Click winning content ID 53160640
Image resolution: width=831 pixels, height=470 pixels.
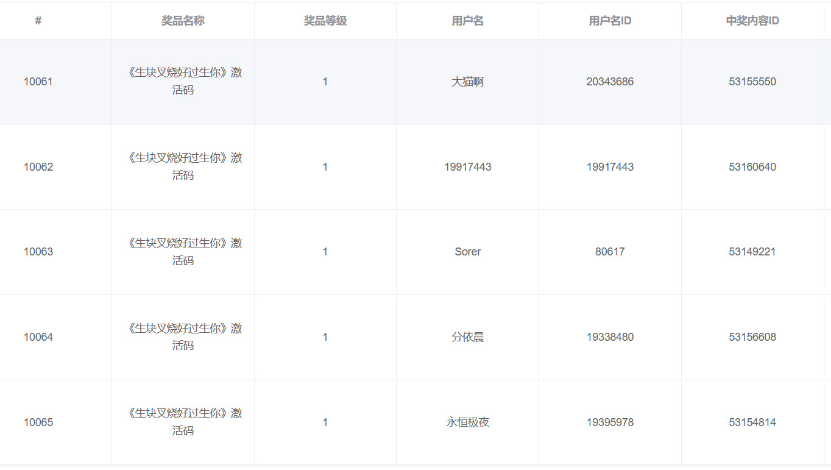752,167
